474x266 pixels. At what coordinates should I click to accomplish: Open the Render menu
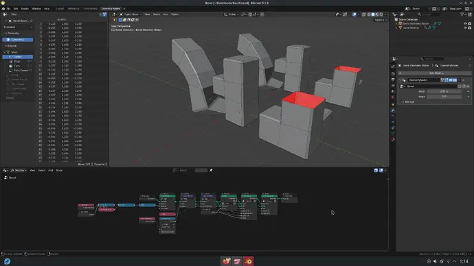click(x=25, y=8)
